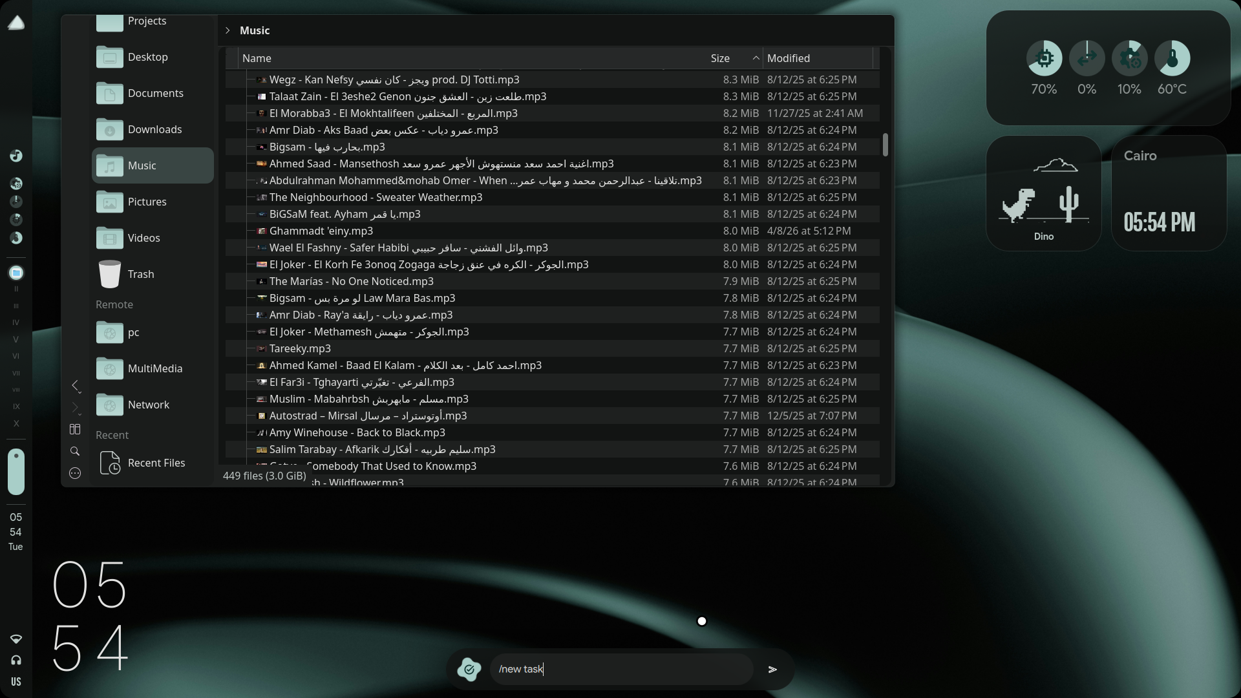This screenshot has width=1241, height=698.
Task: Switch to workspace IX in the side bar
Action: 16,407
